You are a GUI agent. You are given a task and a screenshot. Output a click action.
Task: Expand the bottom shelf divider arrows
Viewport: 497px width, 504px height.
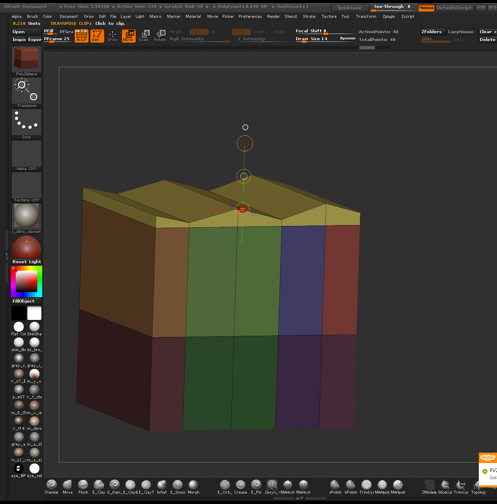pos(299,499)
